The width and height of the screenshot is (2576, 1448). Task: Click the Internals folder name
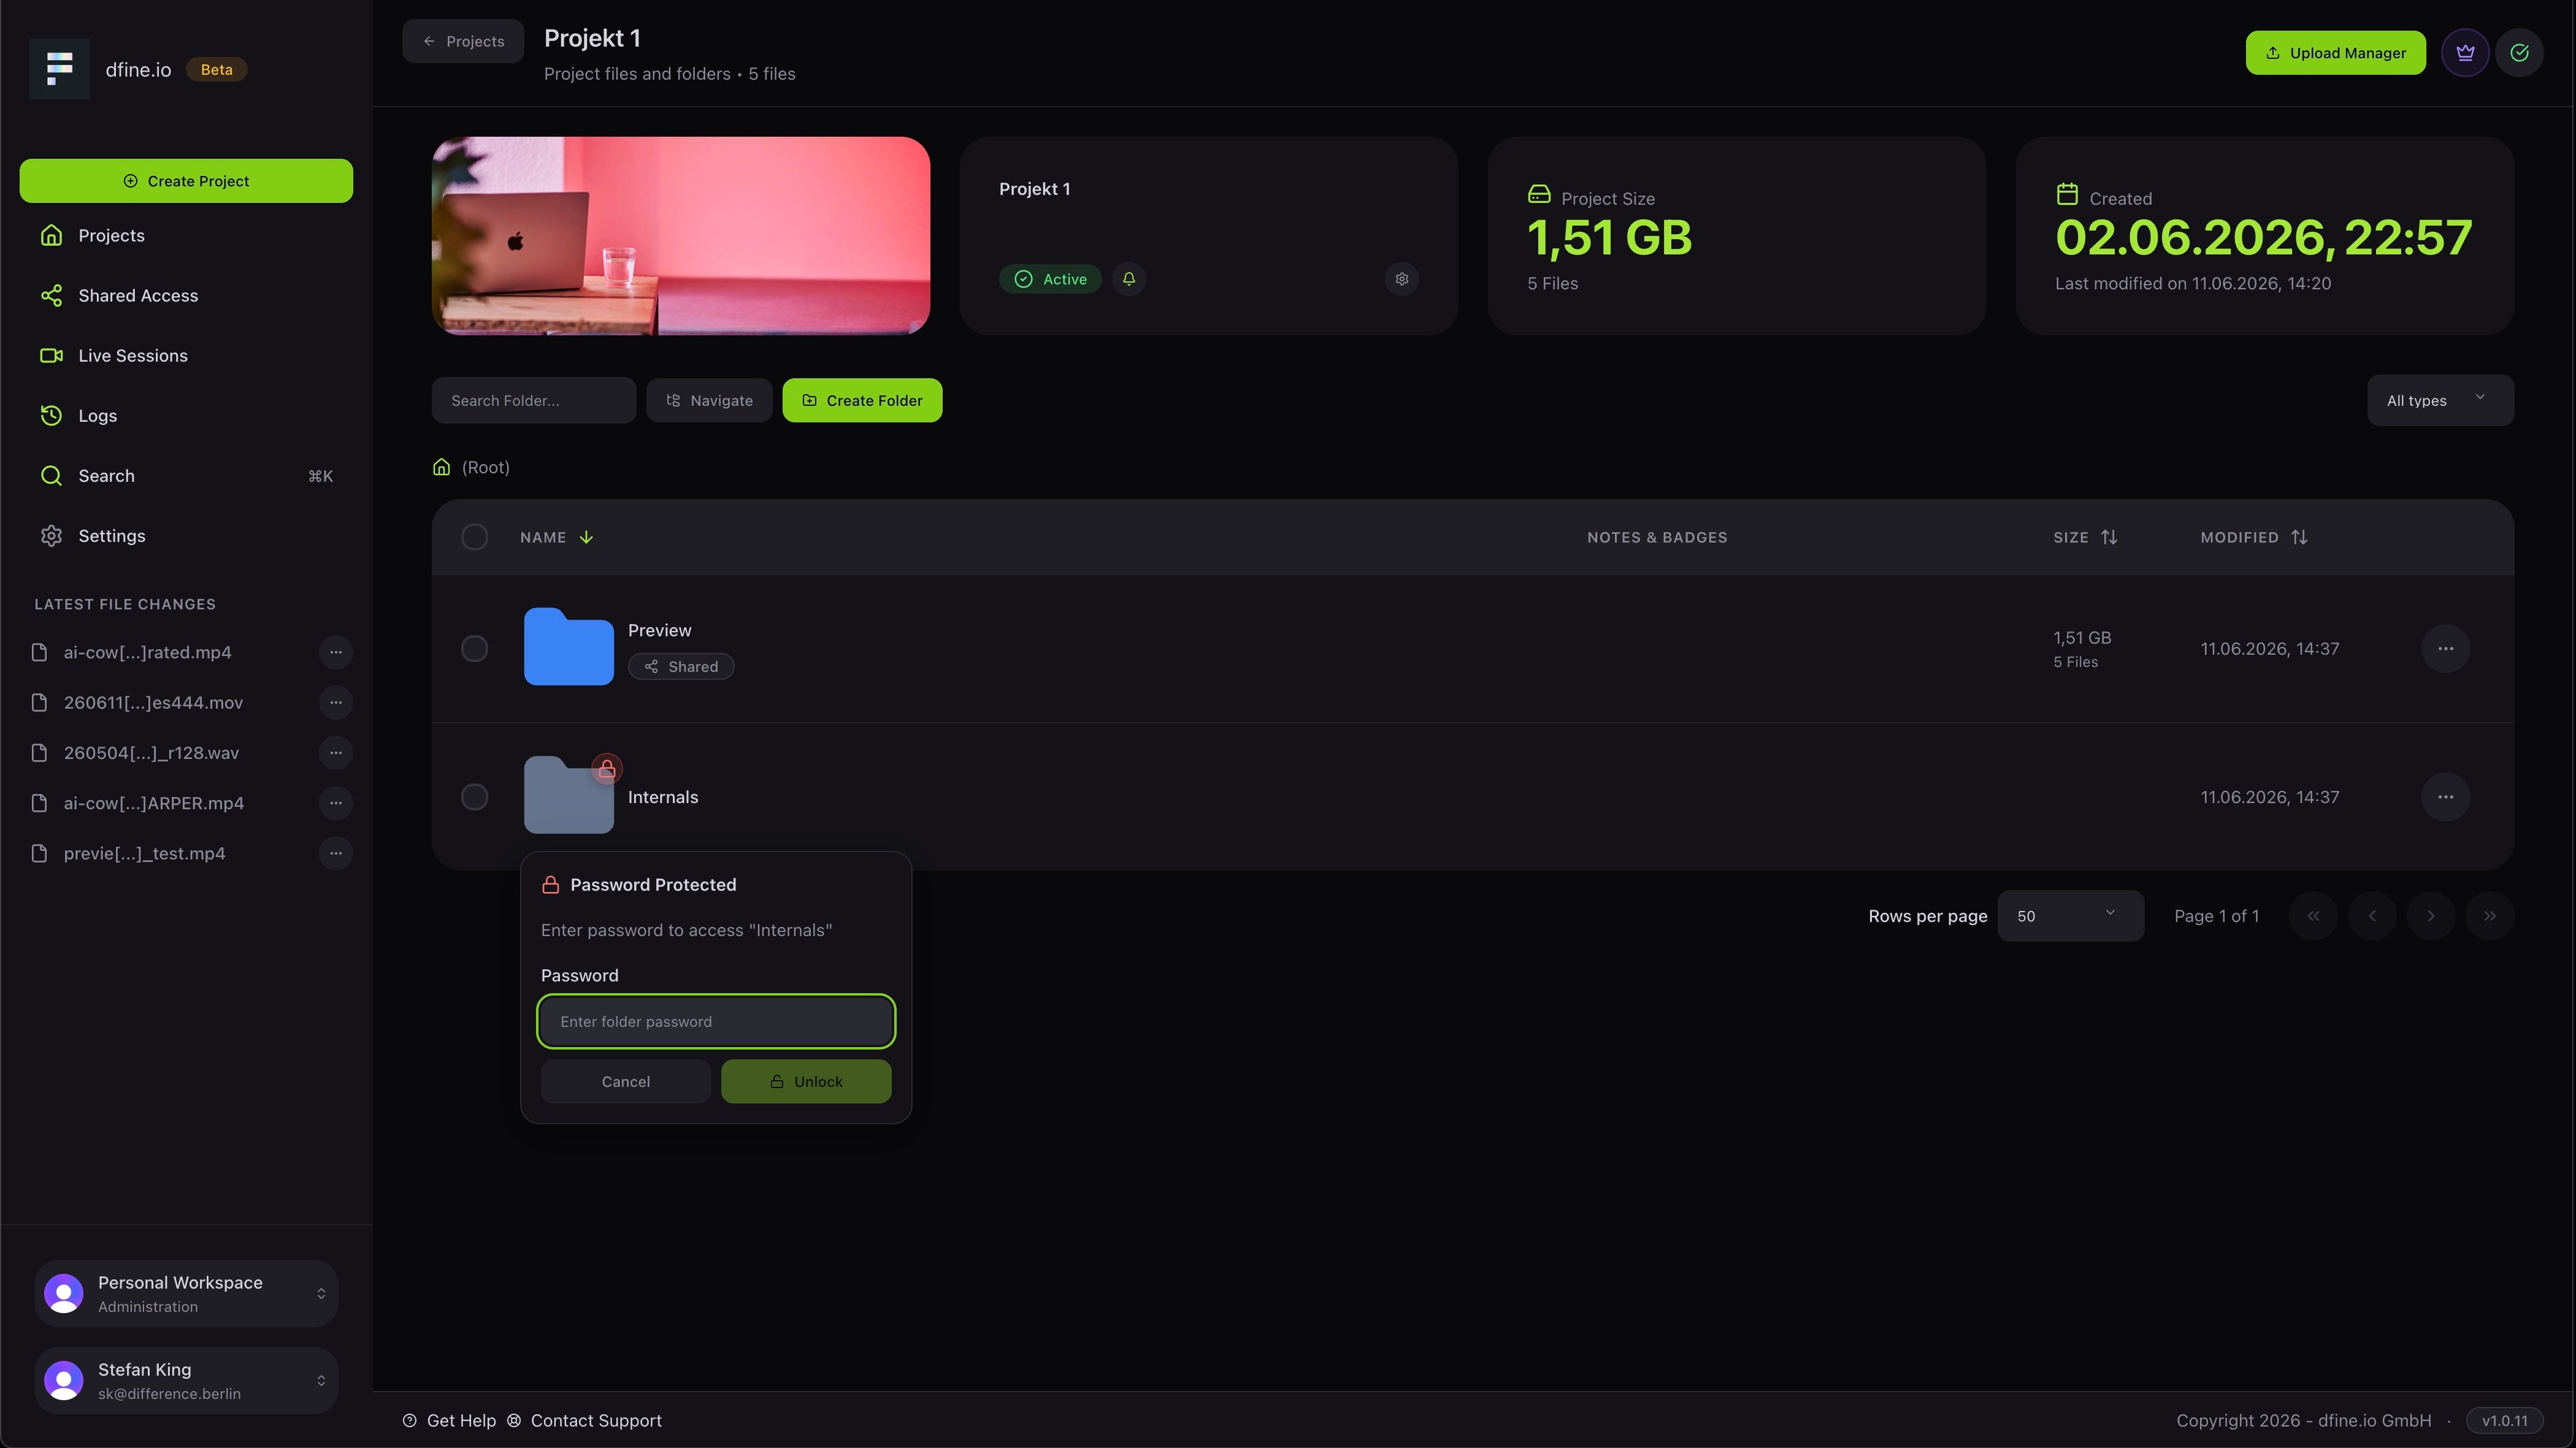click(x=663, y=798)
